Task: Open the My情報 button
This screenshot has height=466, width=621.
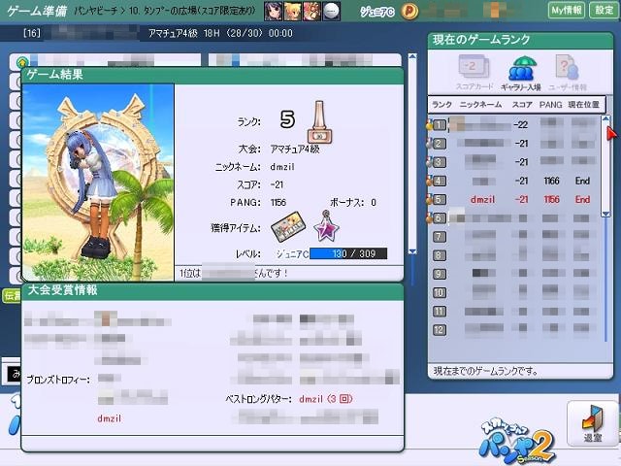Action: pyautogui.click(x=567, y=10)
